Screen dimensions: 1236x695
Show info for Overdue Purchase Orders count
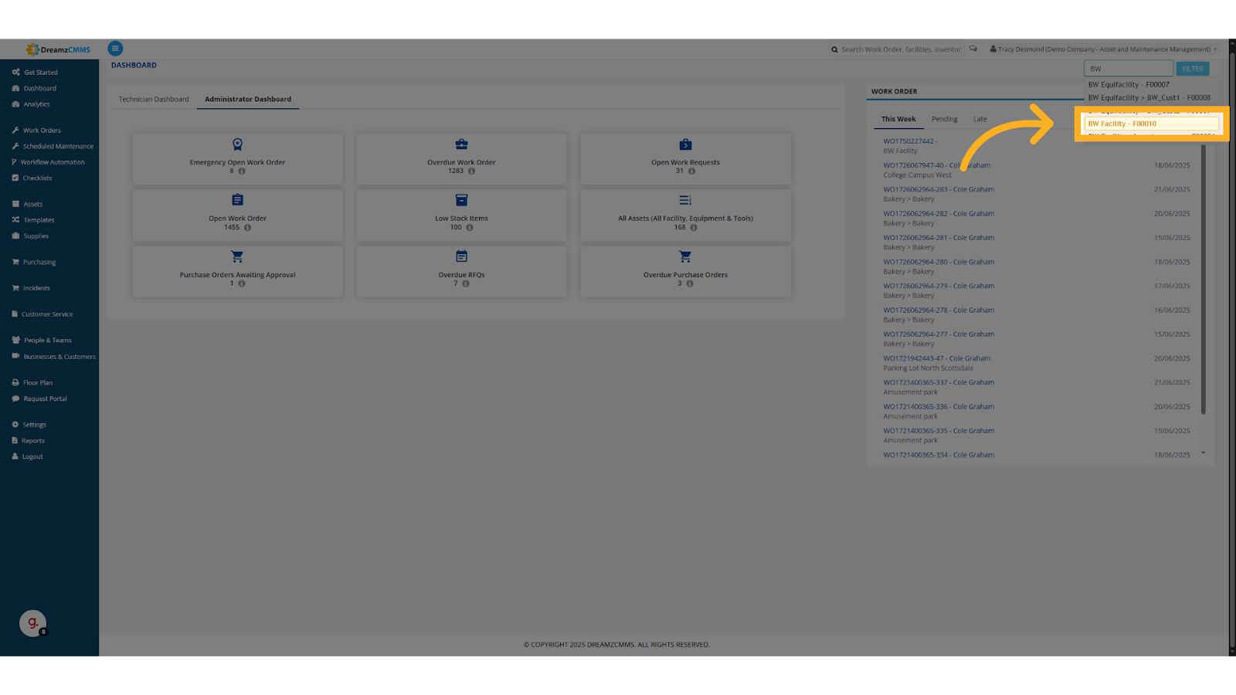[x=690, y=283]
